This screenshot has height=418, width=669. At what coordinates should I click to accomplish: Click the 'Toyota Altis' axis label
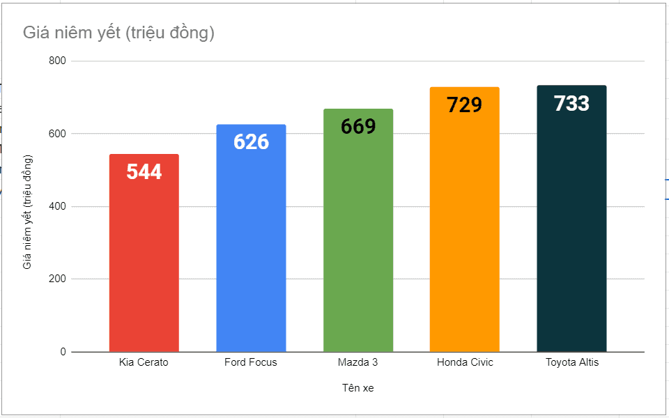coord(571,362)
